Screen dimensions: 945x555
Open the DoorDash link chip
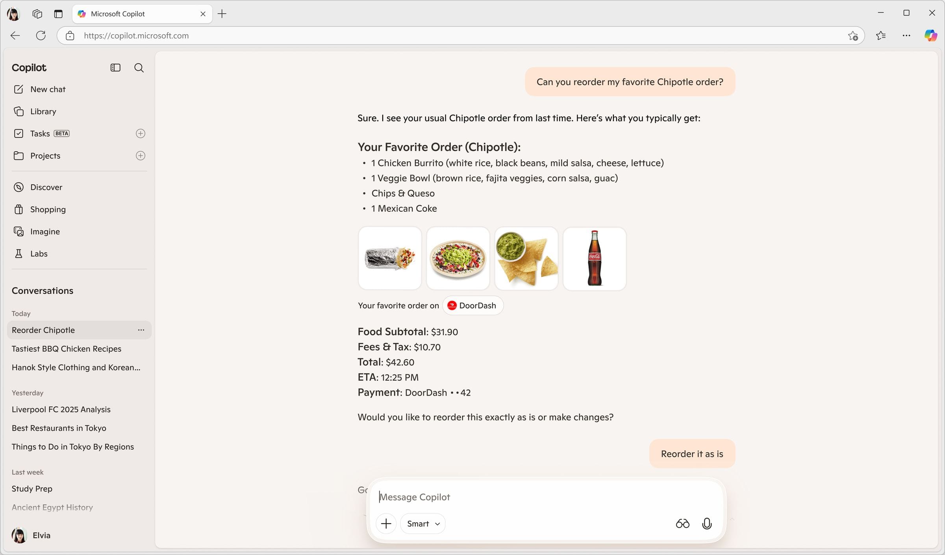pos(472,305)
